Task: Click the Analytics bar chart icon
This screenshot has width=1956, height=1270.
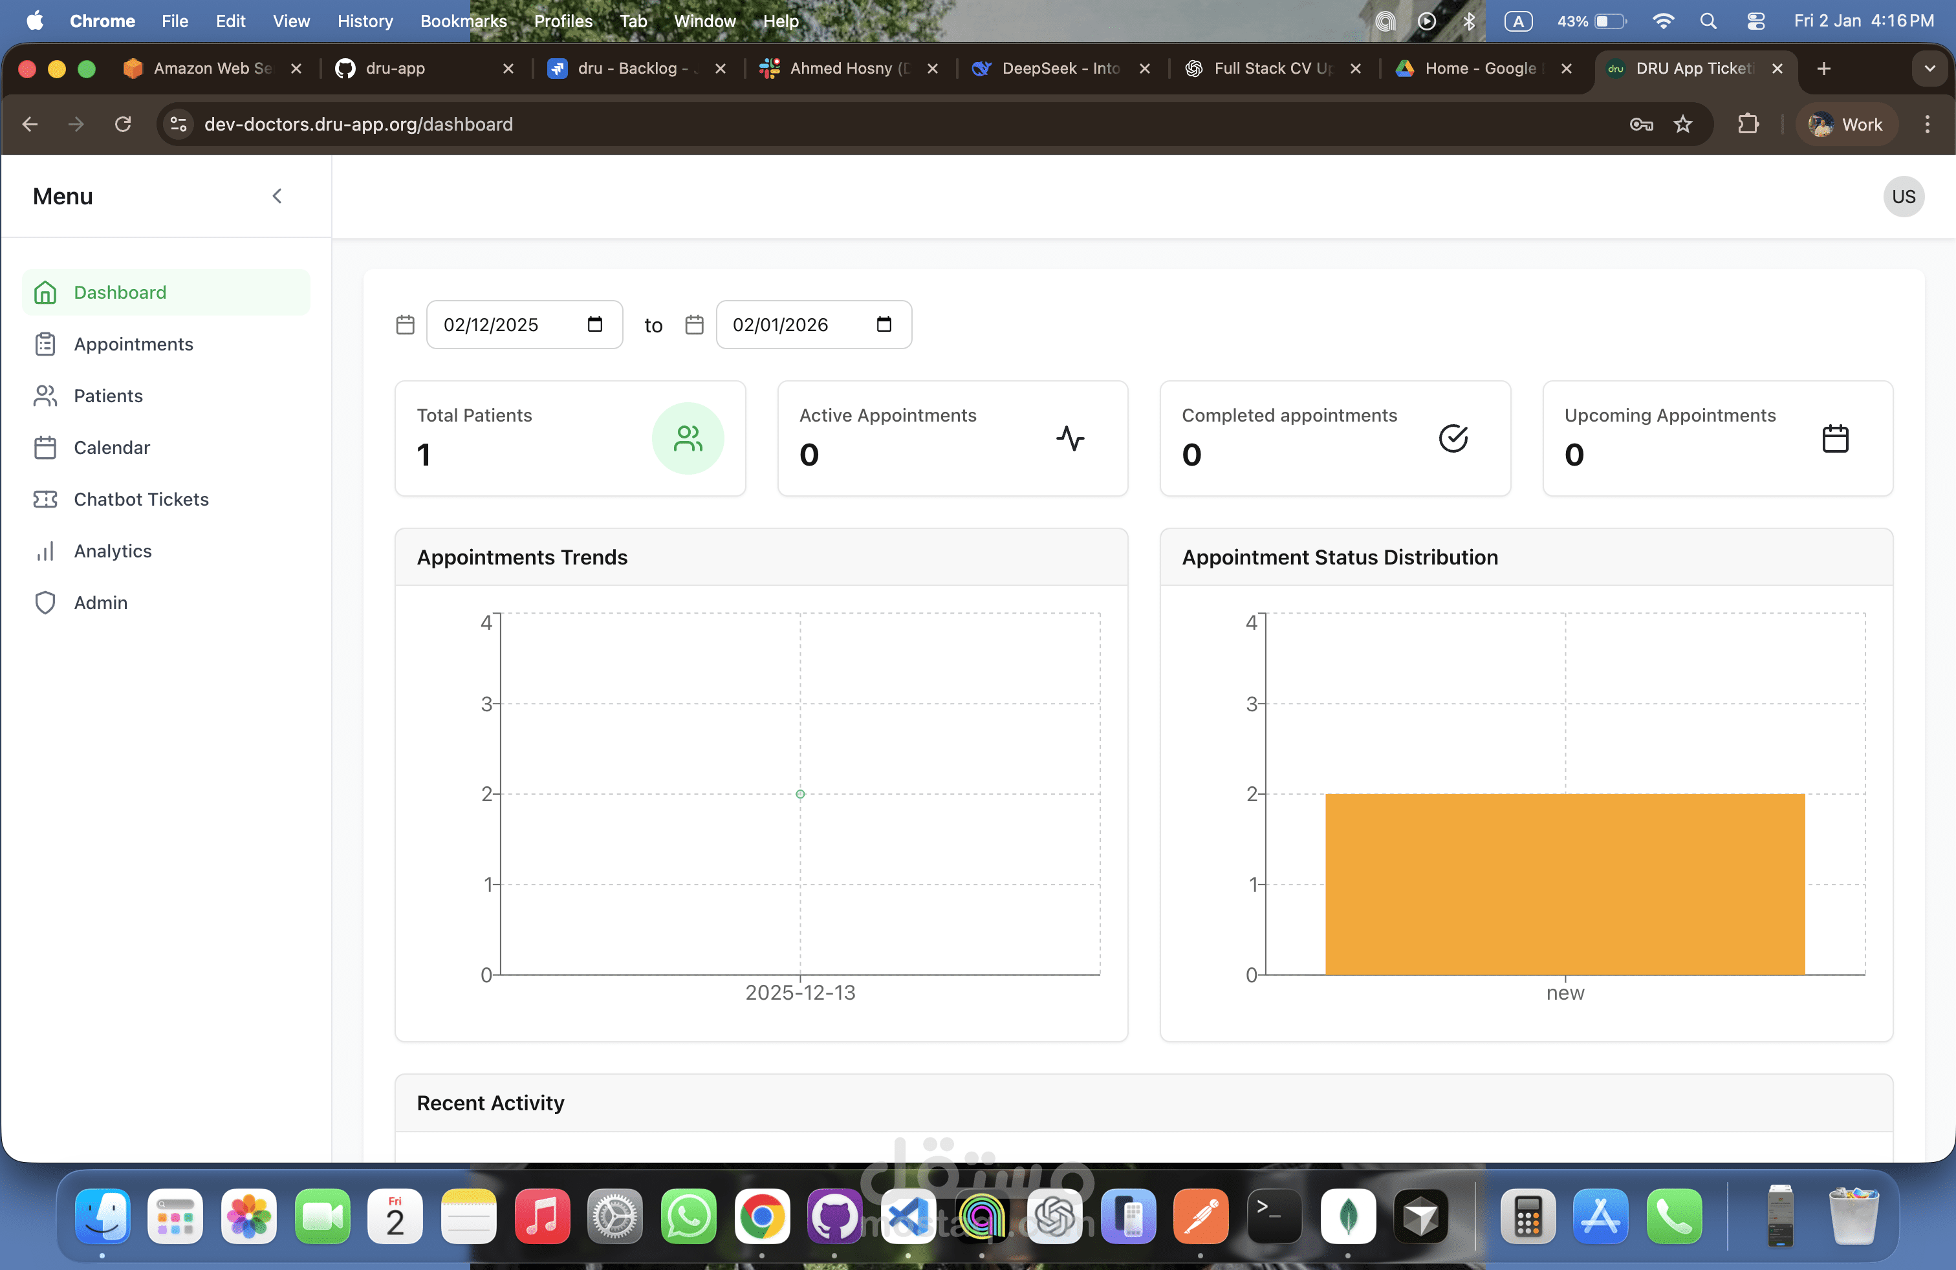Action: coord(45,550)
